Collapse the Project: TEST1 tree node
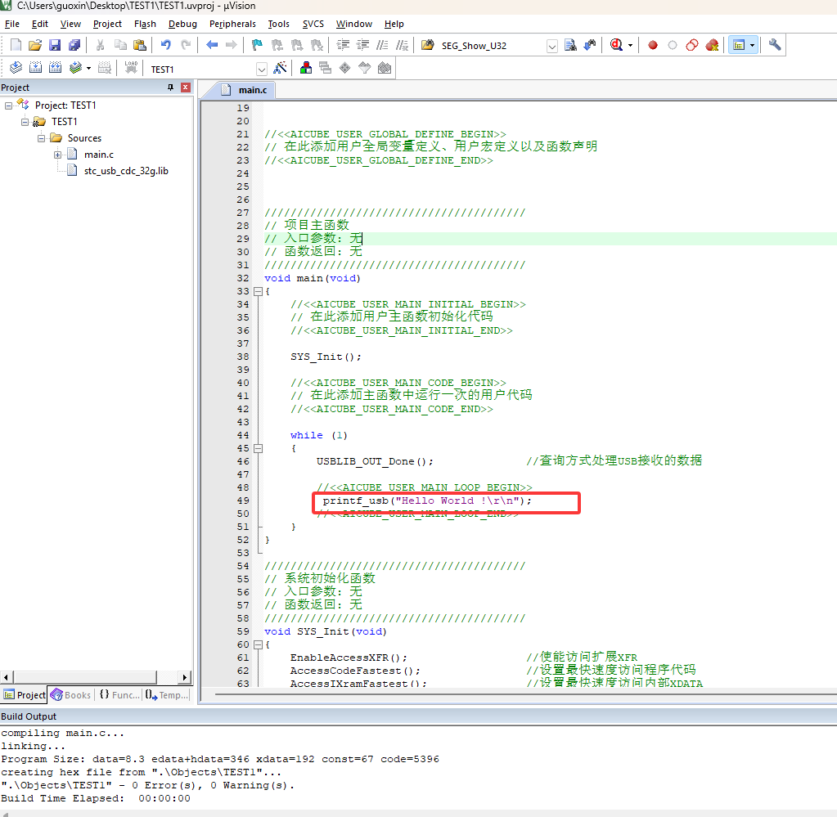 (8, 105)
